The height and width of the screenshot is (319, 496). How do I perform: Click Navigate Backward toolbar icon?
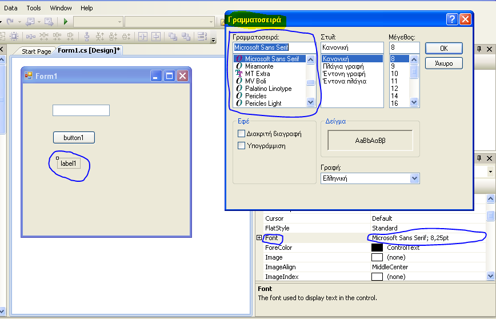30,22
